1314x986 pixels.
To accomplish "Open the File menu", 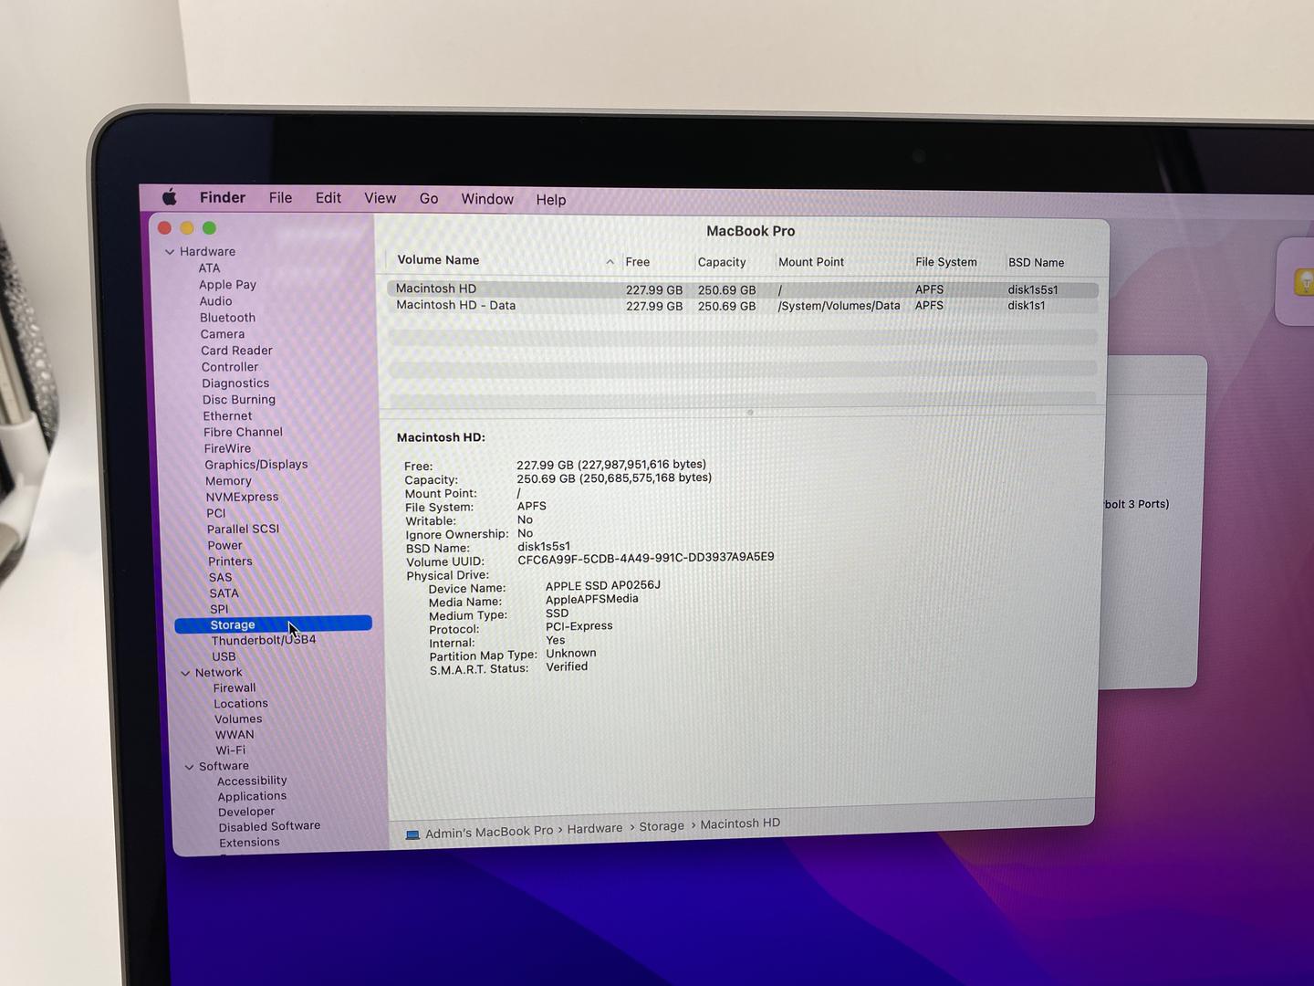I will pyautogui.click(x=280, y=197).
